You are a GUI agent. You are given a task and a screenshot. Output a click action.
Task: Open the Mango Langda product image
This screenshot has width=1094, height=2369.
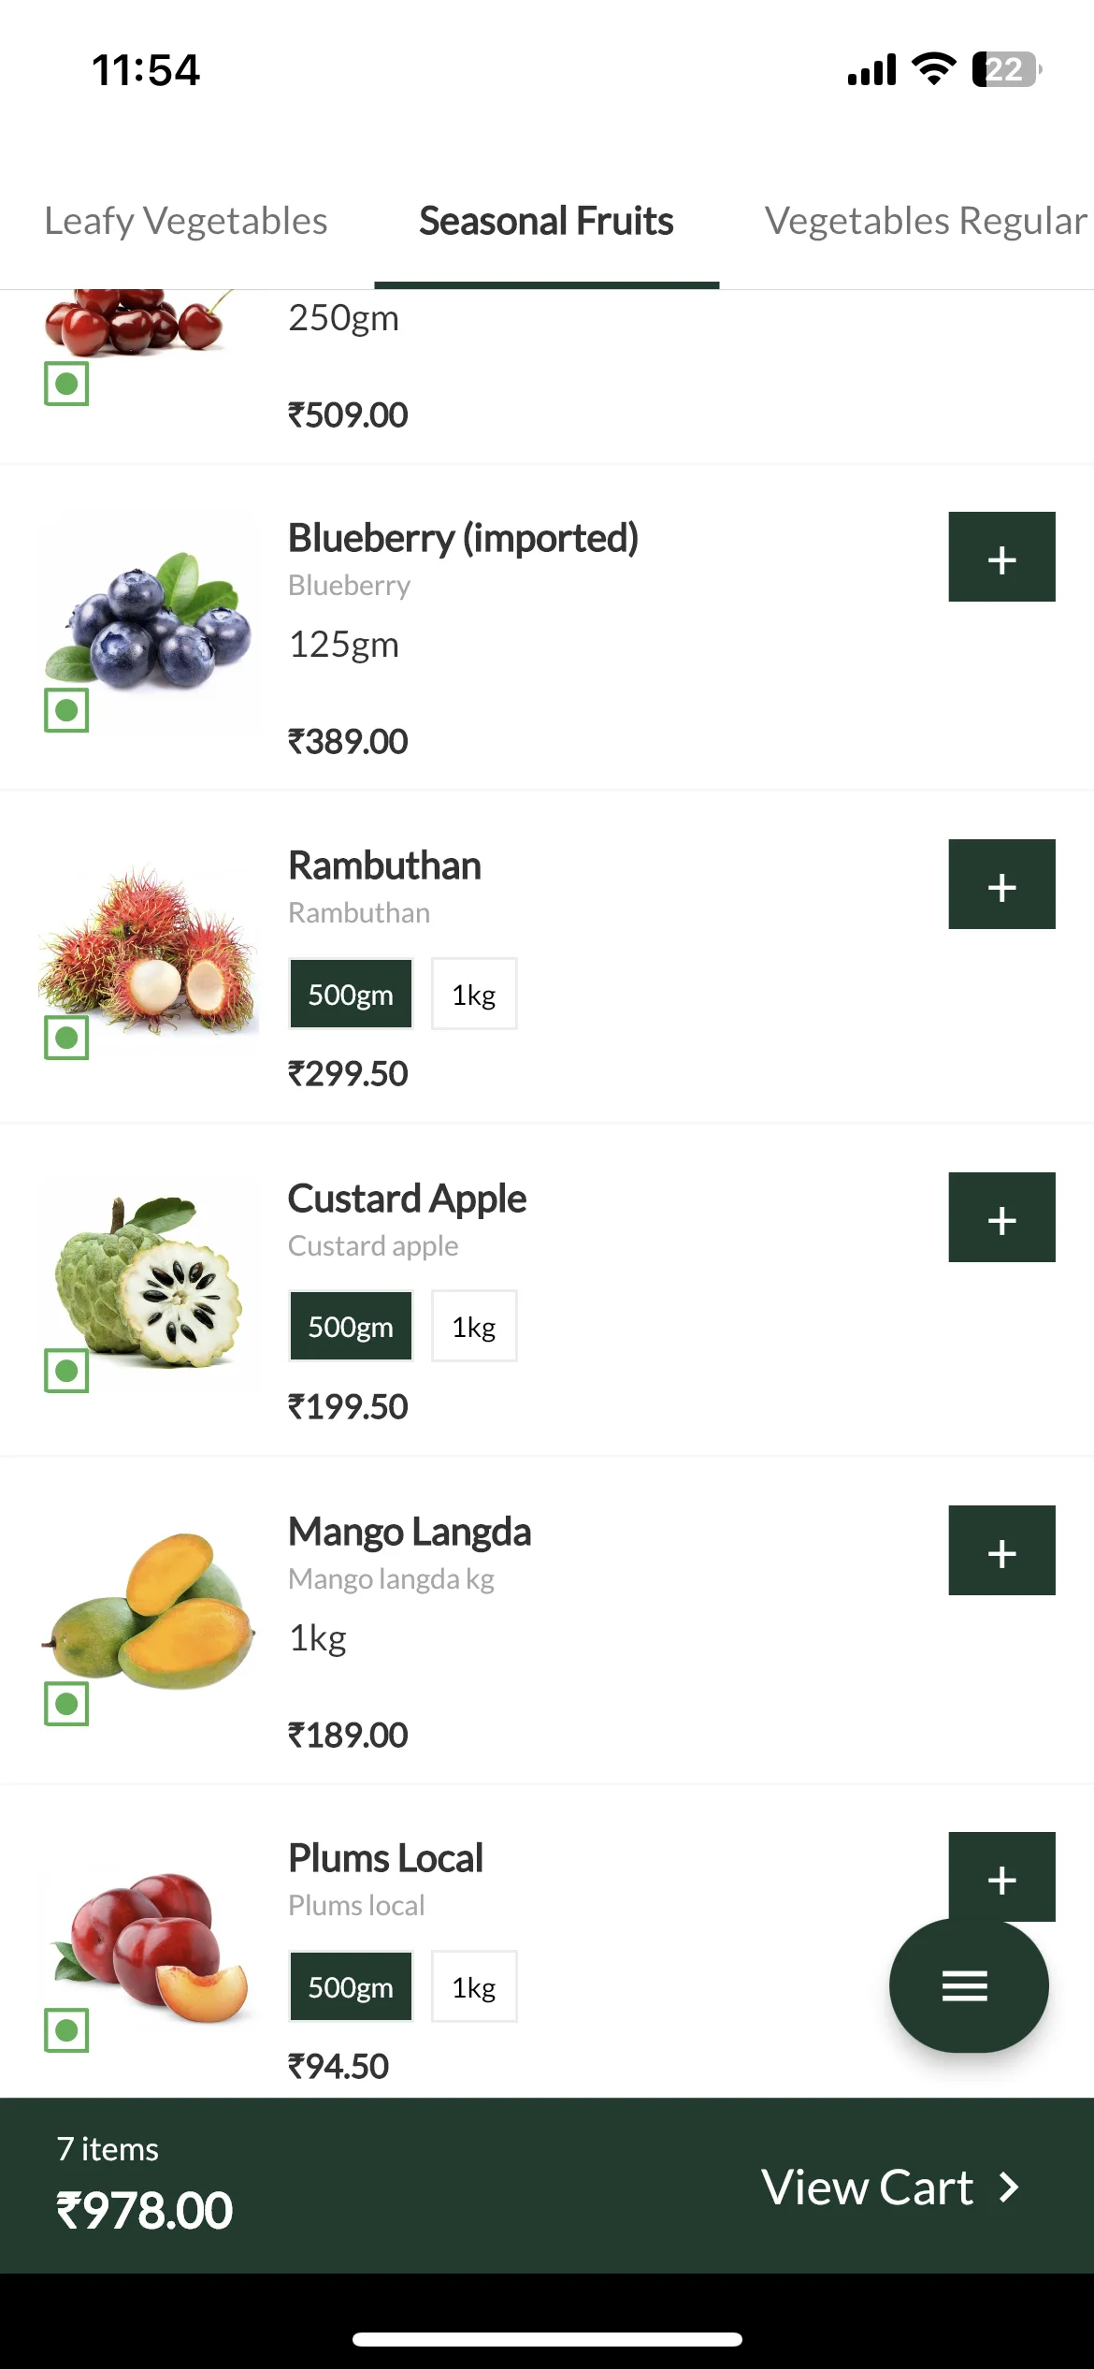coord(148,1607)
